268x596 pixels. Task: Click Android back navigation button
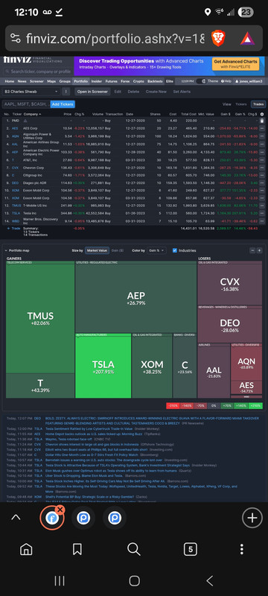tap(209, 580)
